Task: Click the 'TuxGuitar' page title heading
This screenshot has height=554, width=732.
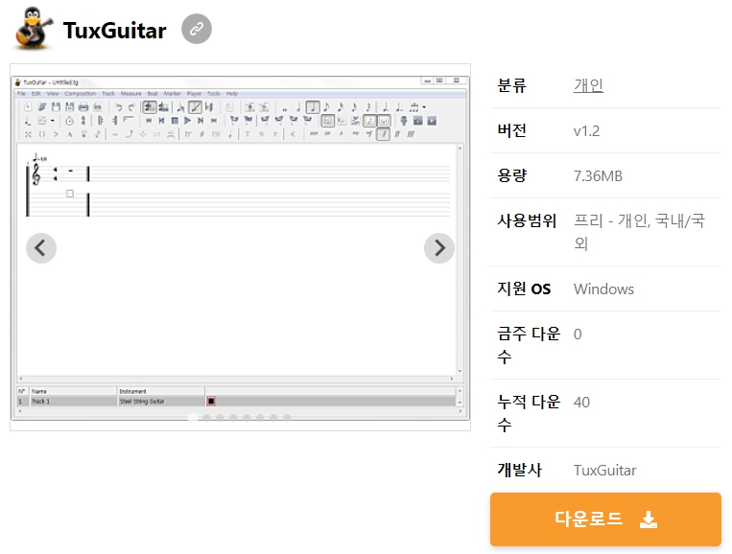Action: [114, 31]
